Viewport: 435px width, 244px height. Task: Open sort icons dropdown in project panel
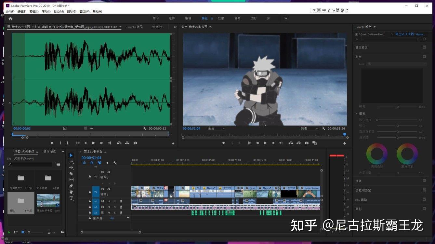(51, 232)
